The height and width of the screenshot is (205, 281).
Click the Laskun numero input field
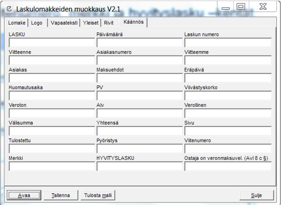[x=228, y=42]
